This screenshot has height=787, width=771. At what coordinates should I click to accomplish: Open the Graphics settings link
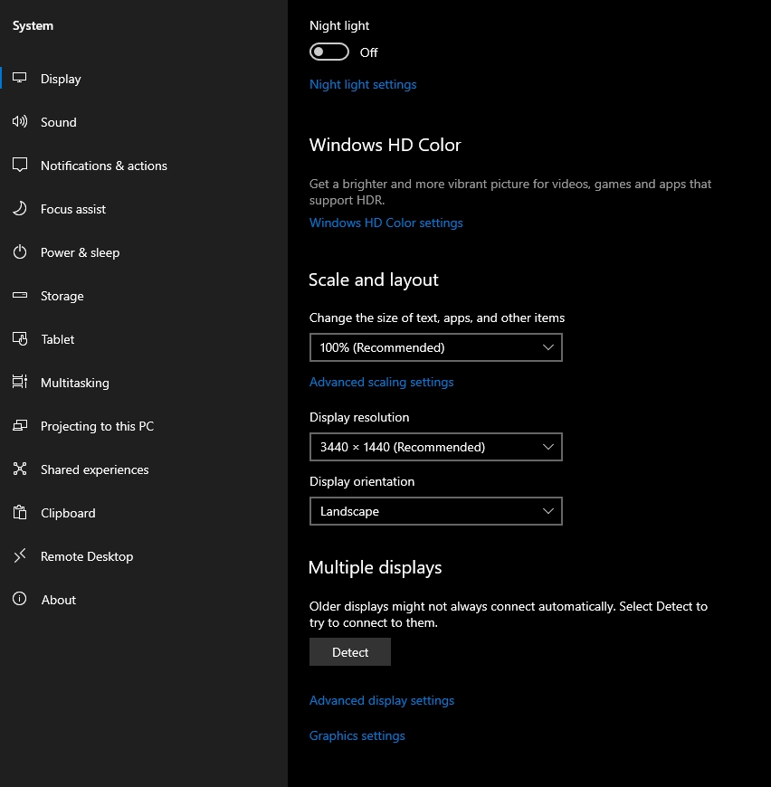[357, 735]
